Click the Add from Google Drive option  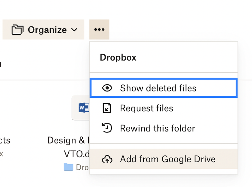tap(167, 159)
